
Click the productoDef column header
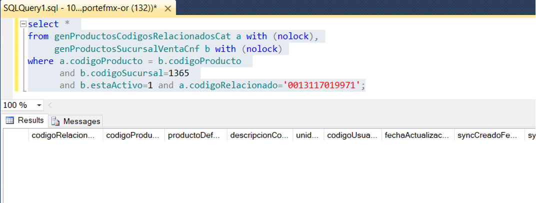[x=195, y=135]
